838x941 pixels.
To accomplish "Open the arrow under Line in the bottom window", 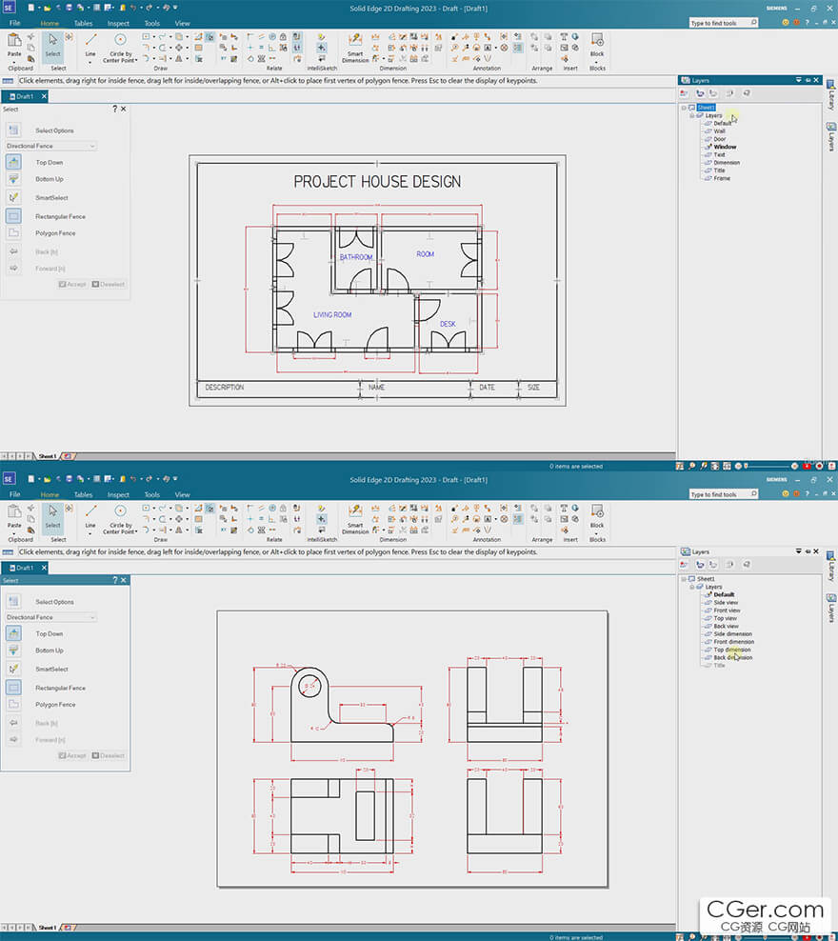I will [90, 533].
